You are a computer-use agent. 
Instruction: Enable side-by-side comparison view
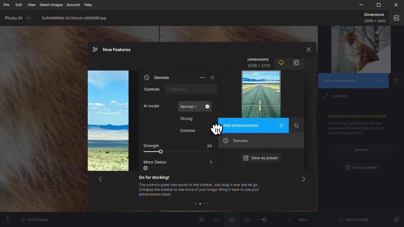232,219
